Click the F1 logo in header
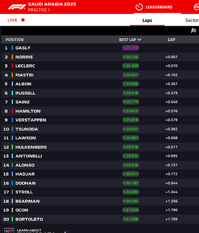199x233 pixels. 17,7
